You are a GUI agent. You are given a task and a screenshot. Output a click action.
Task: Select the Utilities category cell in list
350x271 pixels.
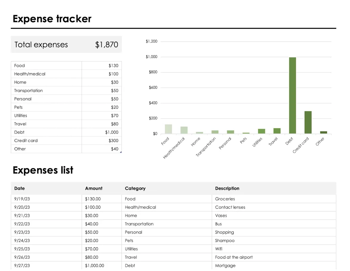167,249
